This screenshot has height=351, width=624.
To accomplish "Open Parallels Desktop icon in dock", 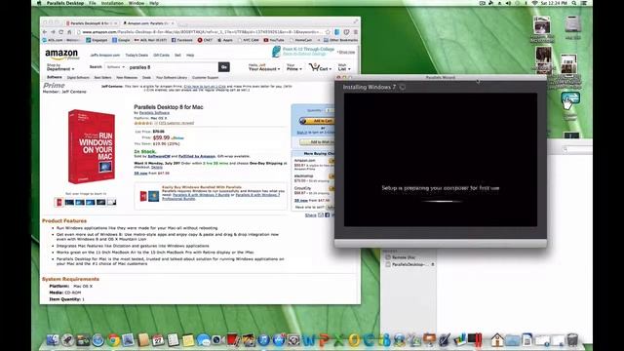I will click(475, 340).
